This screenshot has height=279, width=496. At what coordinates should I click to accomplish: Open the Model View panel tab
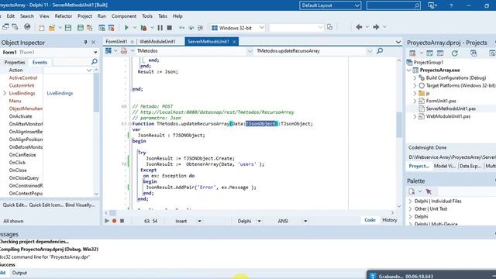pos(444,166)
